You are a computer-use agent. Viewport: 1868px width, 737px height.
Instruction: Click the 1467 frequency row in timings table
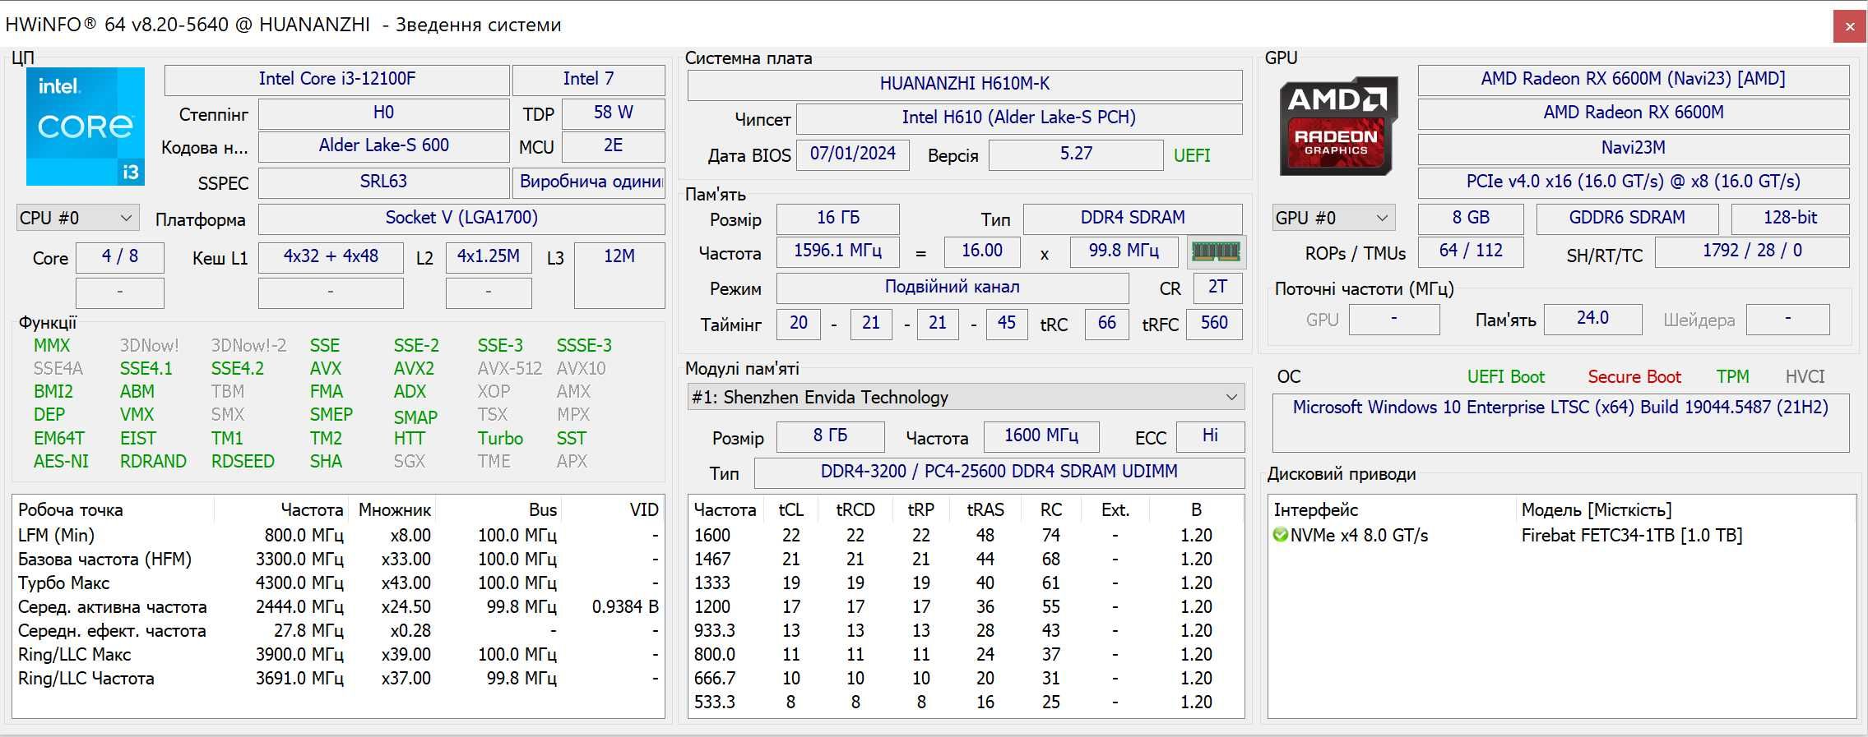click(966, 560)
